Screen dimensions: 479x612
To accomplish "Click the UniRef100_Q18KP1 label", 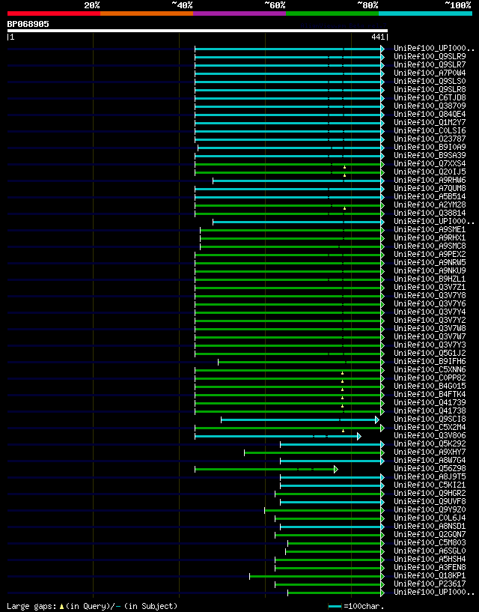I will 430,575.
